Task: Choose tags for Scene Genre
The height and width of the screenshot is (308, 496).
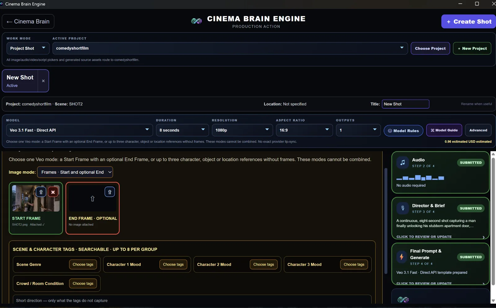Action: pos(83,265)
